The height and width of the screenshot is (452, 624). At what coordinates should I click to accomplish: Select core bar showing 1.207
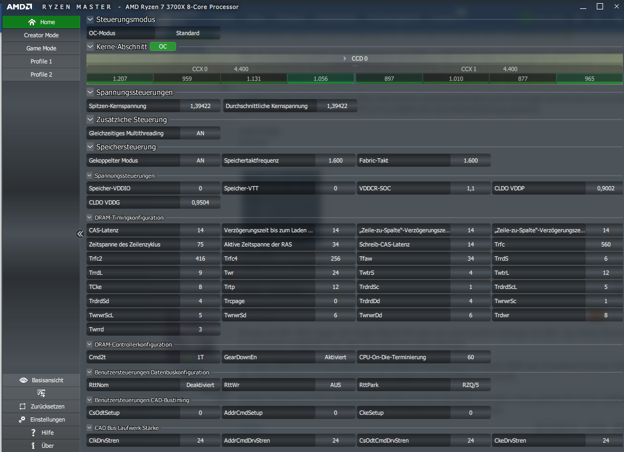(120, 79)
